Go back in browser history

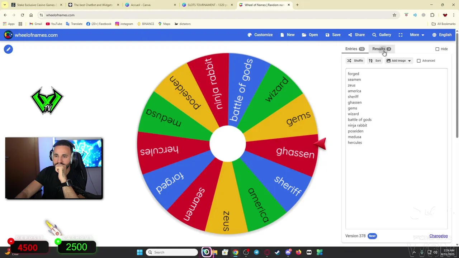[5, 15]
